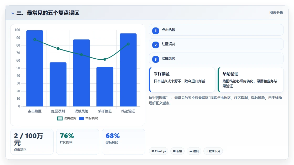Open the 结论验证 card
Viewport: 294px width, 165px height.
[250, 80]
